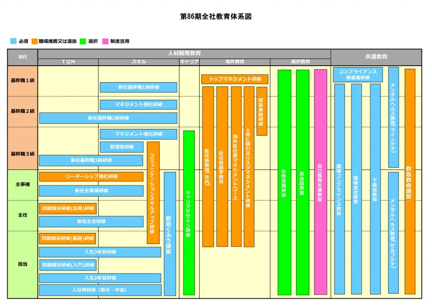The image size is (432, 305).
Task: Click the 貿易実務研修 bar
Action: [262, 111]
